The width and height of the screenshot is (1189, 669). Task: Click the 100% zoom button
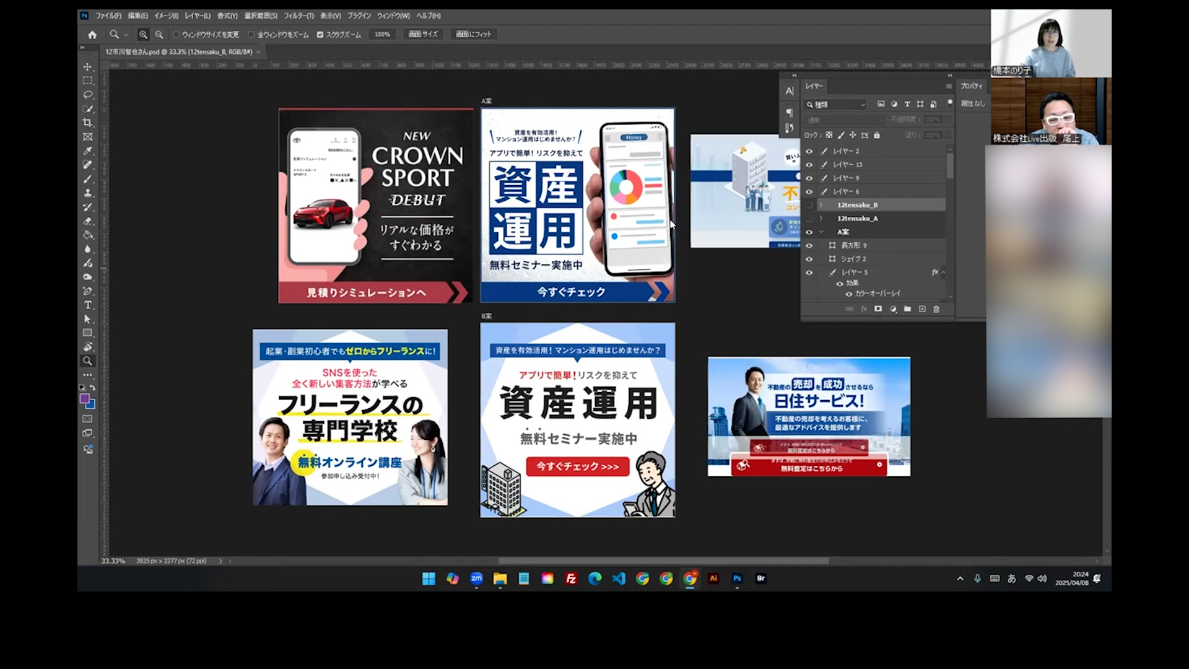(x=383, y=35)
